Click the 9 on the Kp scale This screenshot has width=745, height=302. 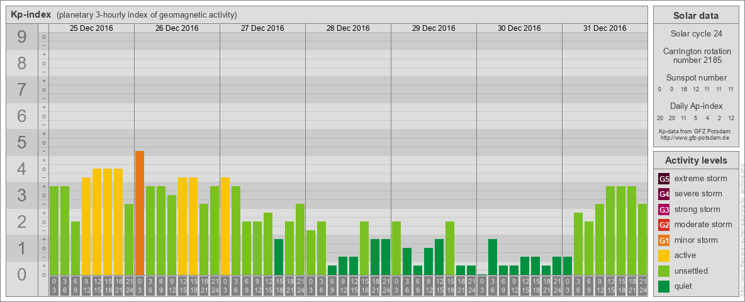22,38
